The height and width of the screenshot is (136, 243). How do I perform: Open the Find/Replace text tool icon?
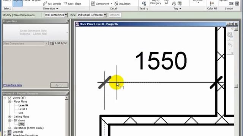pyautogui.click(x=144, y=3)
